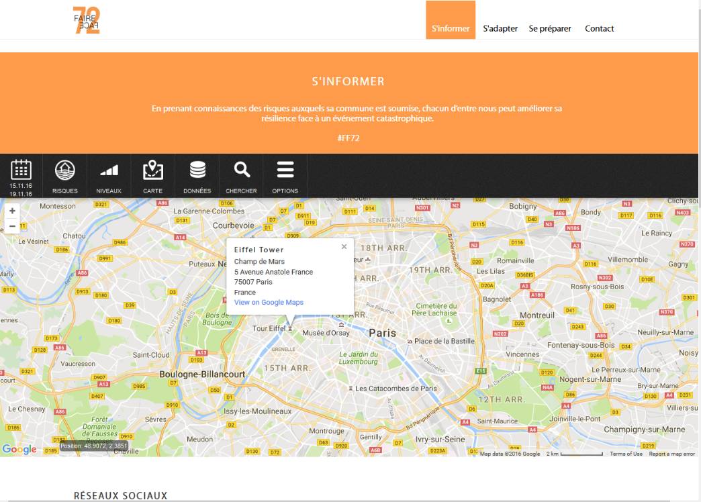Screen dimensions: 701x502
Task: Click Place de la Bastille marker
Action: coord(410,341)
